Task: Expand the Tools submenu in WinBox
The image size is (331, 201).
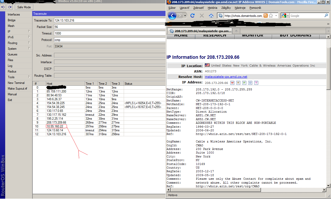Action: [29, 77]
